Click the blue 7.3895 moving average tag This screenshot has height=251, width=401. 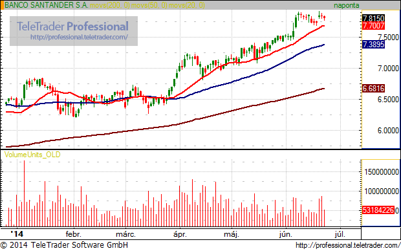click(373, 45)
